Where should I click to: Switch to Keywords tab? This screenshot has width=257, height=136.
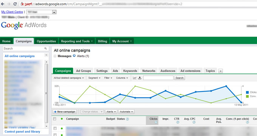click(130, 71)
